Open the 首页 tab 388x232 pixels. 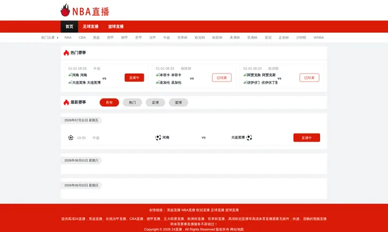point(69,27)
